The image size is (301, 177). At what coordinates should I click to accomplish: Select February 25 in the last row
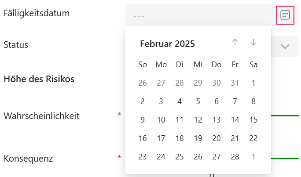[180, 157]
